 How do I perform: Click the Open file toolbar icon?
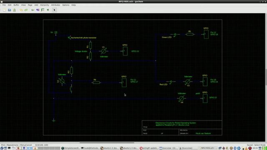[x=9, y=10]
